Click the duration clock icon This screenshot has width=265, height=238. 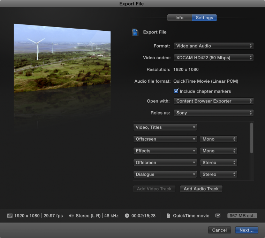pyautogui.click(x=127, y=216)
